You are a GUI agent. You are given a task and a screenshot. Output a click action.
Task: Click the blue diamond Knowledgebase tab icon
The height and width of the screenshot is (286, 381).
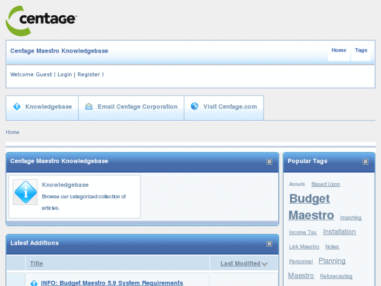(17, 107)
